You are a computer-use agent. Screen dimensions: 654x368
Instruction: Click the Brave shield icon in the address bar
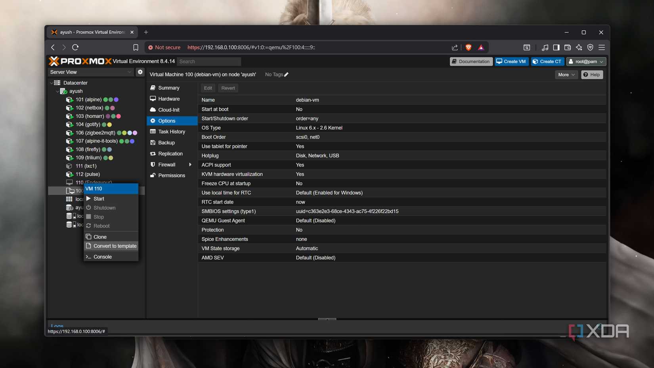(468, 47)
